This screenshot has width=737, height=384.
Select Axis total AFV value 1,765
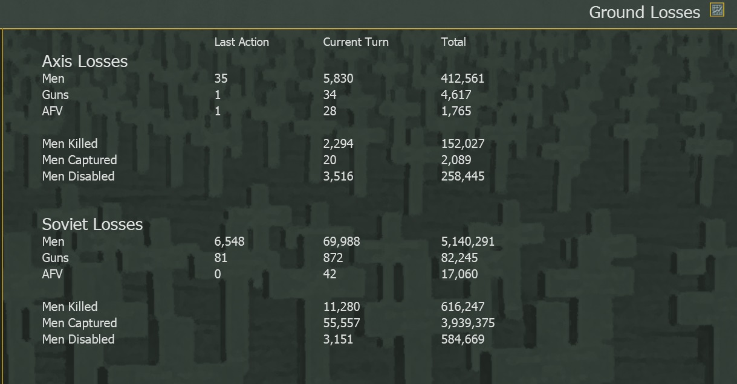click(456, 111)
